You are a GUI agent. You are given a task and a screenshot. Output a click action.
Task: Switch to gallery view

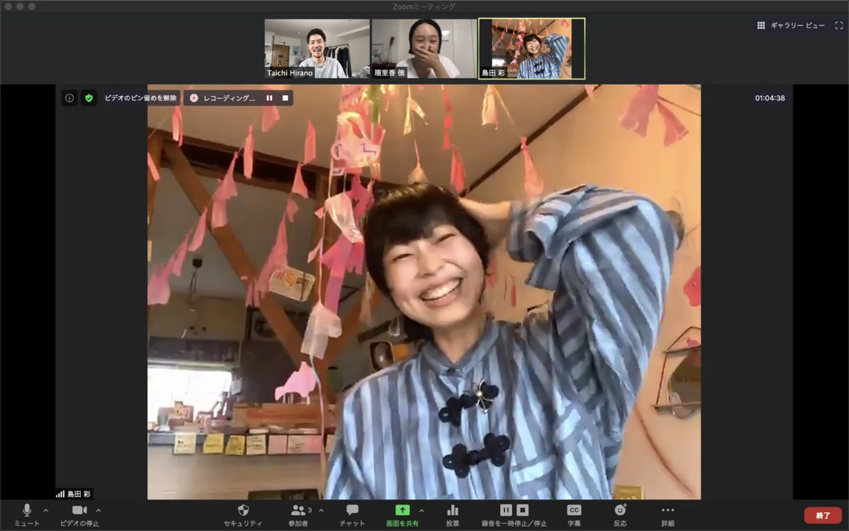coord(791,25)
